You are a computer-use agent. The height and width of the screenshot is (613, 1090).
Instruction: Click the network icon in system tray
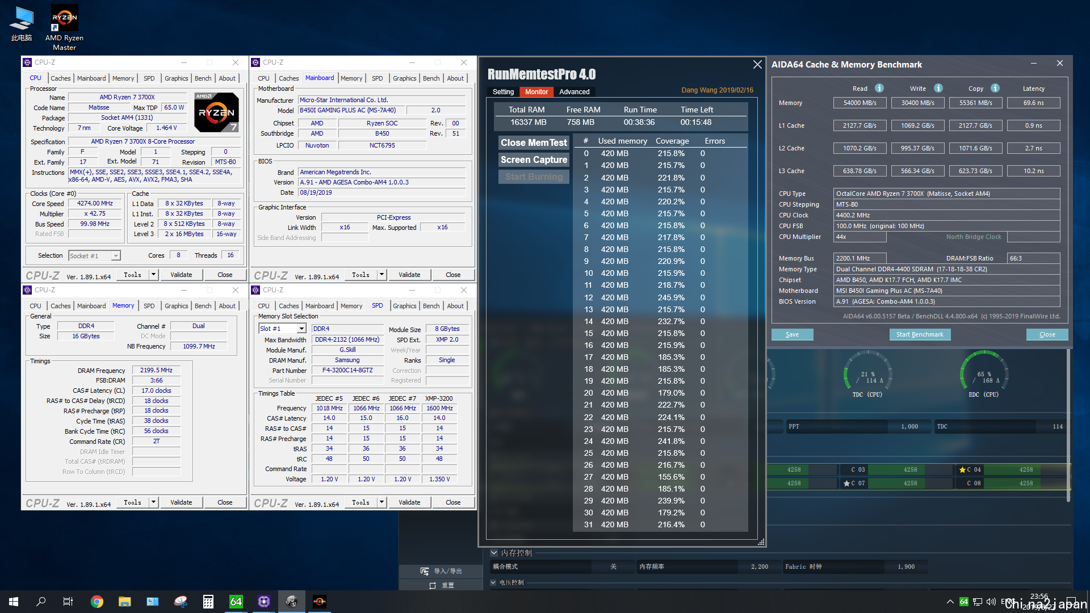[x=978, y=602]
